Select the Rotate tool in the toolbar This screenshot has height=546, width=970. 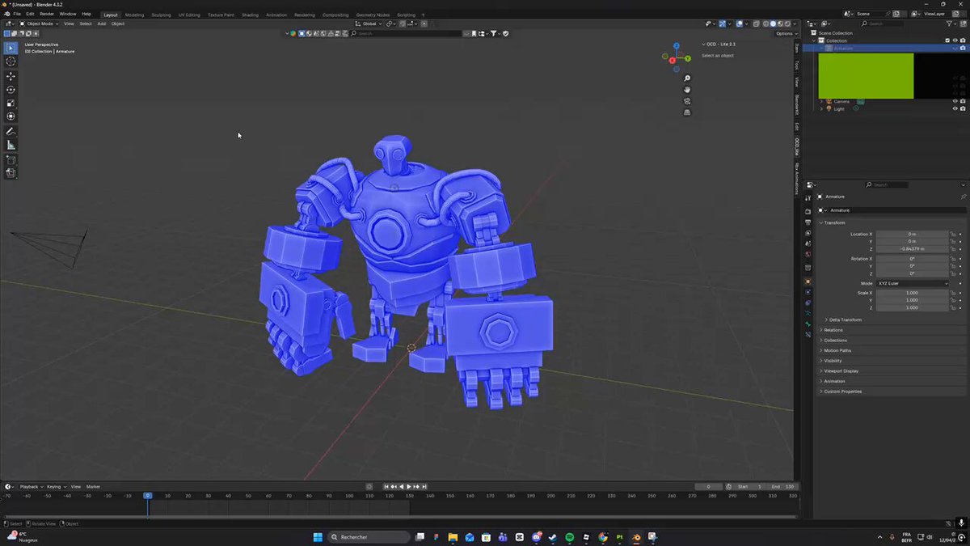click(11, 89)
